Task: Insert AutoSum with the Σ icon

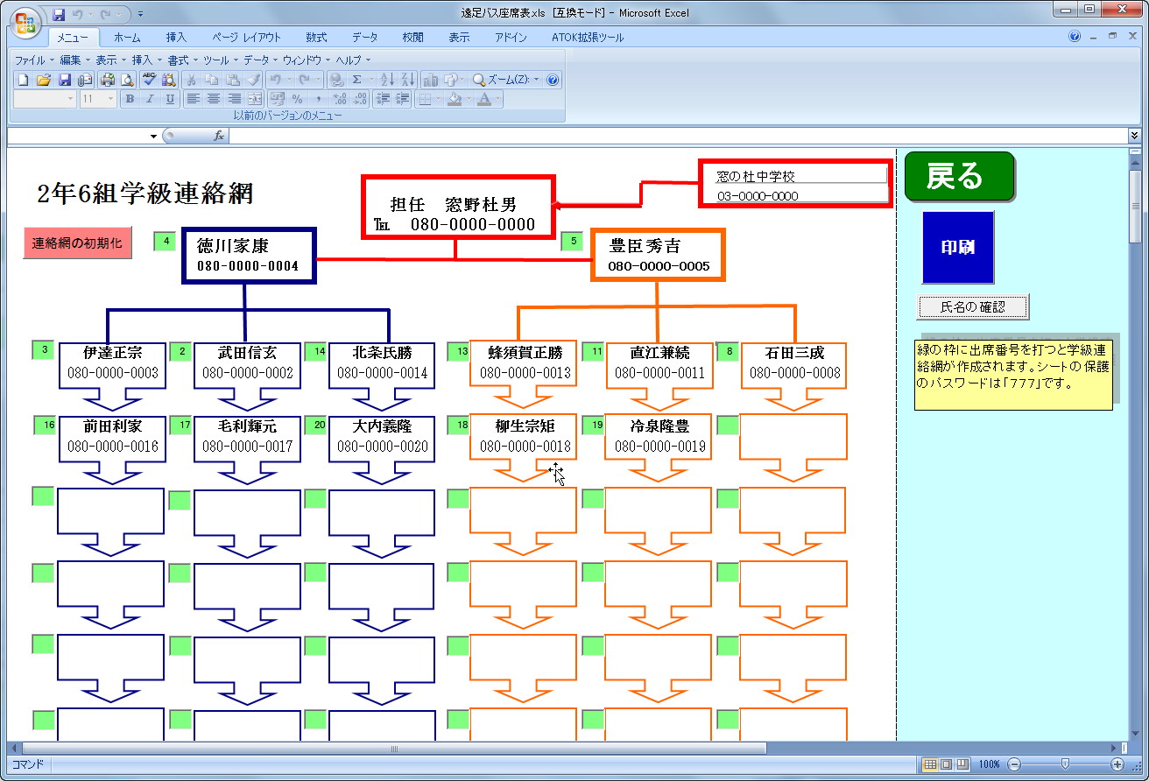Action: point(356,79)
